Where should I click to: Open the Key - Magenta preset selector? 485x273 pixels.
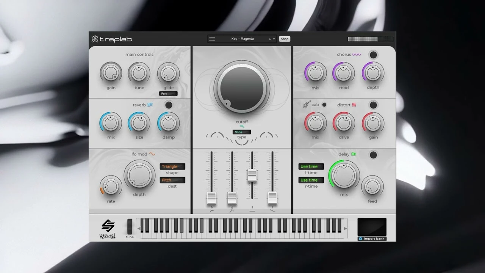[x=242, y=39]
